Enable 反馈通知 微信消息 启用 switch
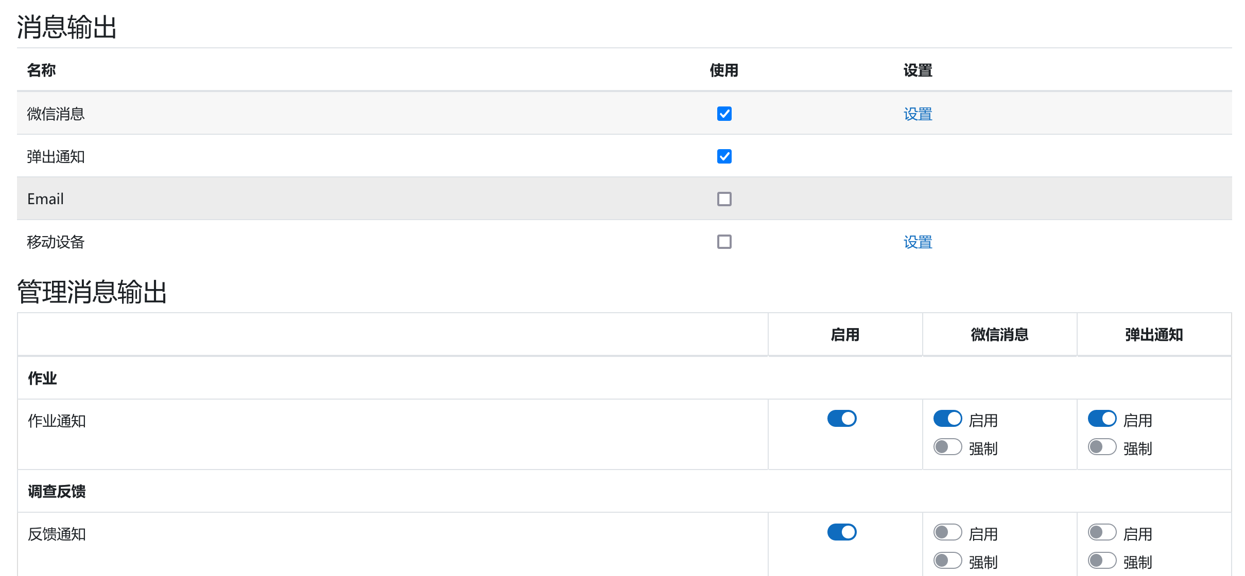The height and width of the screenshot is (576, 1245). (x=947, y=532)
